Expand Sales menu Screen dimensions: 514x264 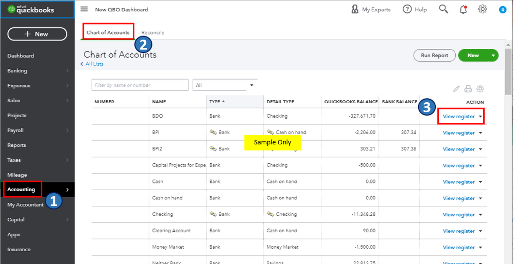(38, 101)
